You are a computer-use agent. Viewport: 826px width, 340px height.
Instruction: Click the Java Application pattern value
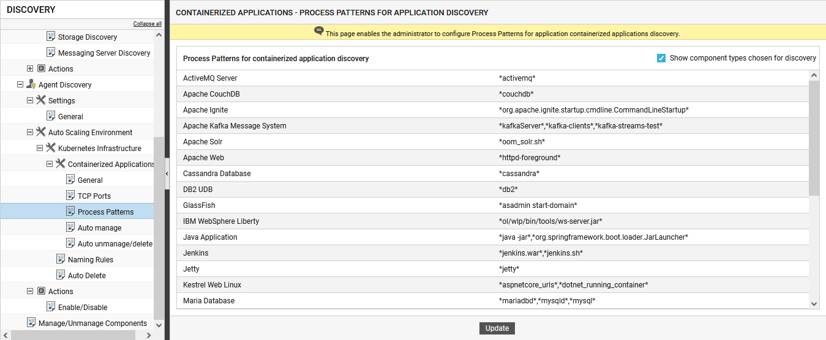coord(593,237)
